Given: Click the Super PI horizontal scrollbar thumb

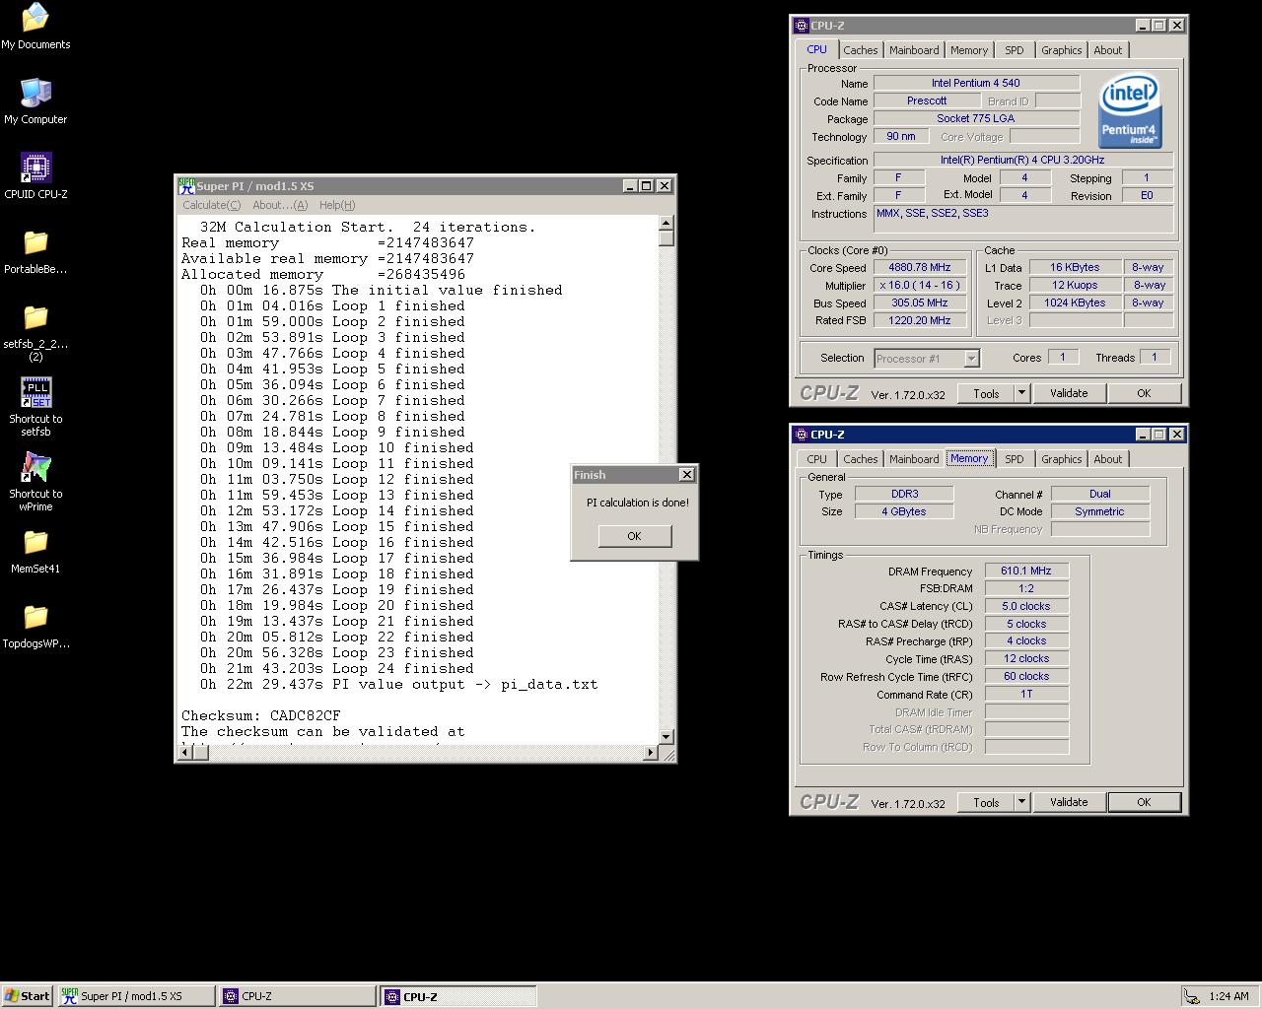Looking at the screenshot, I should pyautogui.click(x=200, y=753).
